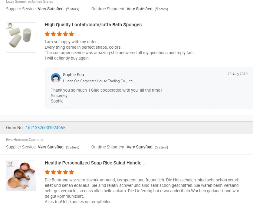Click the Sophie Sun responder name
The width and height of the screenshot is (253, 208).
(73, 75)
